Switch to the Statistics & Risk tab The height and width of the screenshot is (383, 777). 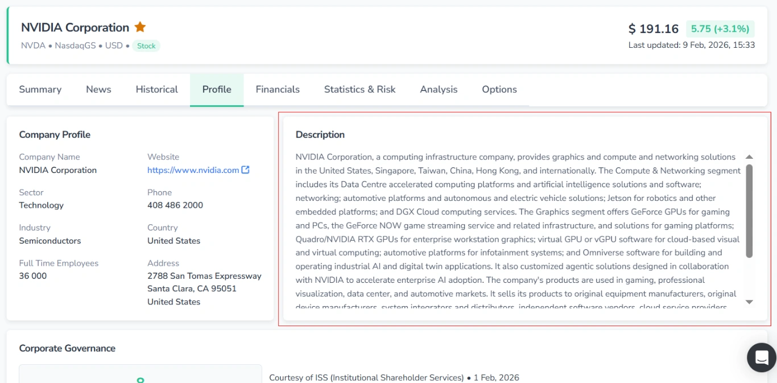(359, 89)
